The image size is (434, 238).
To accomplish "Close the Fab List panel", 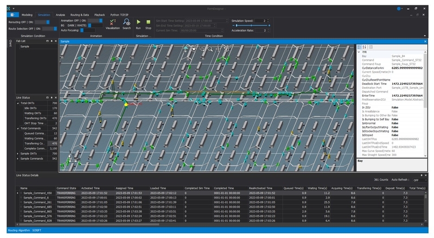I will pos(56,41).
